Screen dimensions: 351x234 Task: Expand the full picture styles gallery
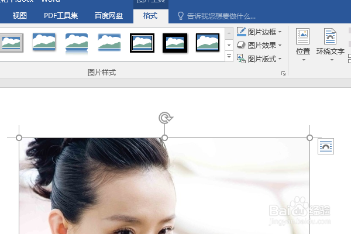click(x=229, y=56)
